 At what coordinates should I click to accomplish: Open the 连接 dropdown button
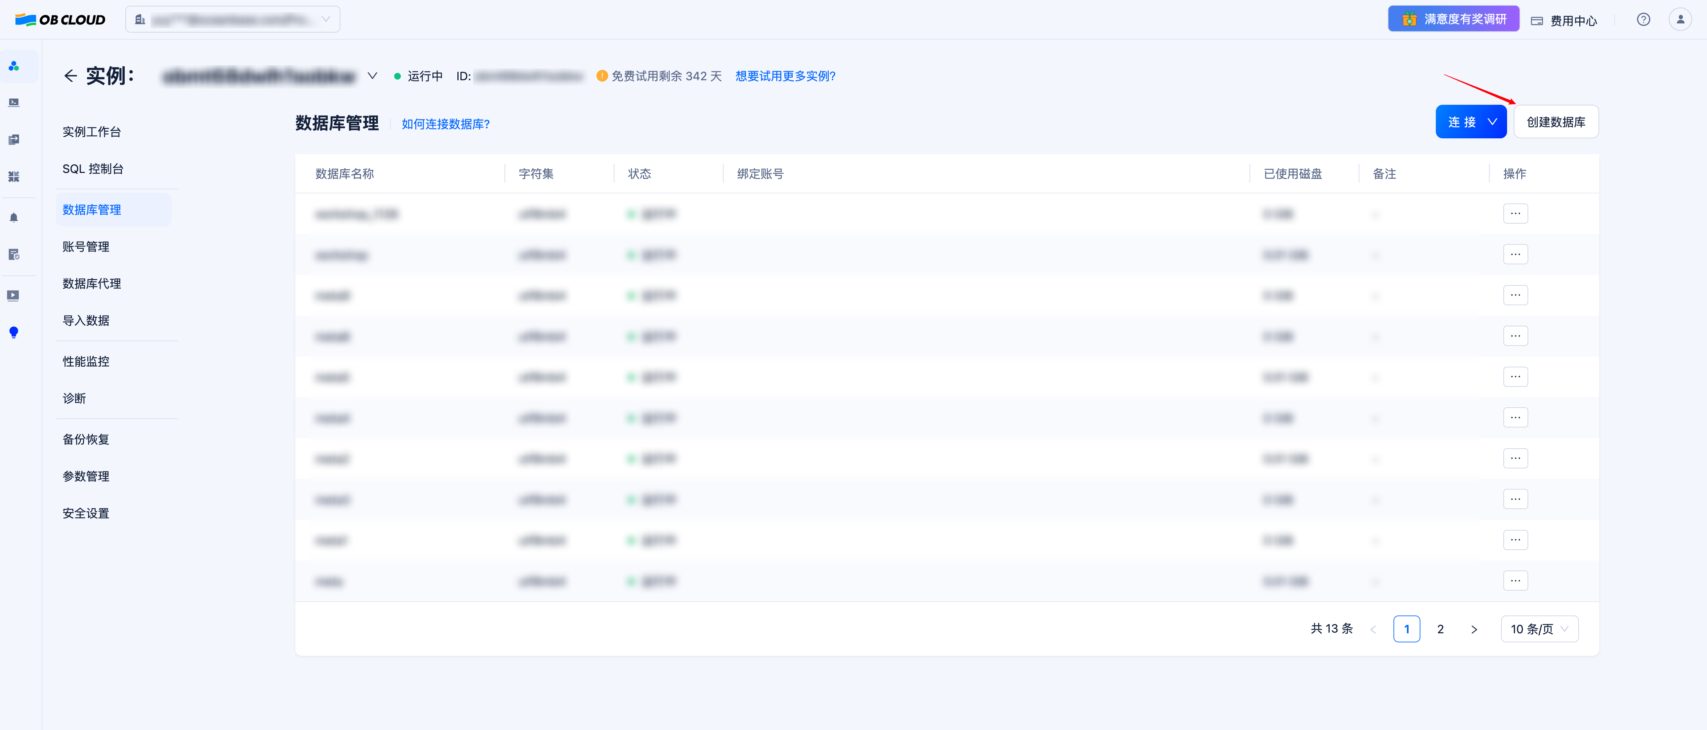(x=1470, y=122)
